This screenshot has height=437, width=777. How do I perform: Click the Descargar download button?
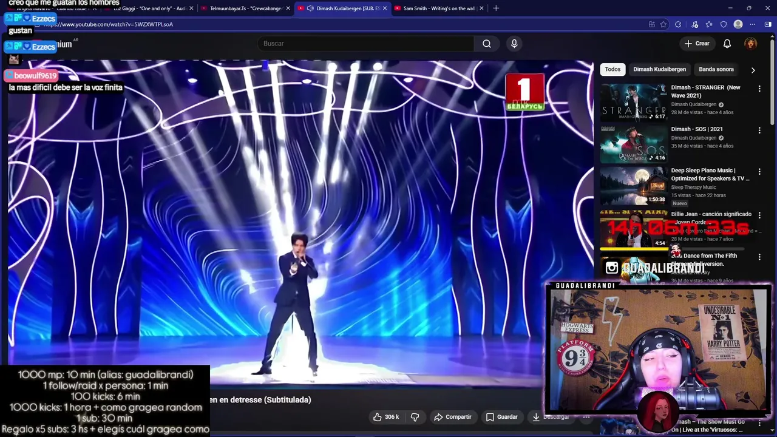click(x=551, y=417)
